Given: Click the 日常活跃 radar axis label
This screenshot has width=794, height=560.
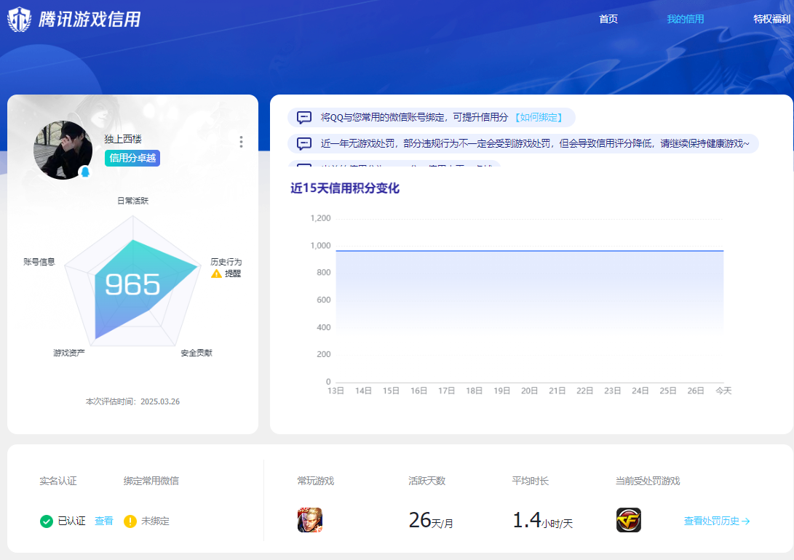Looking at the screenshot, I should coord(132,201).
